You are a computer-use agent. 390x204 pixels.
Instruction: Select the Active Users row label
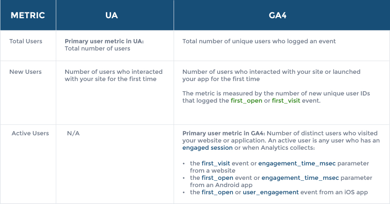coord(30,133)
